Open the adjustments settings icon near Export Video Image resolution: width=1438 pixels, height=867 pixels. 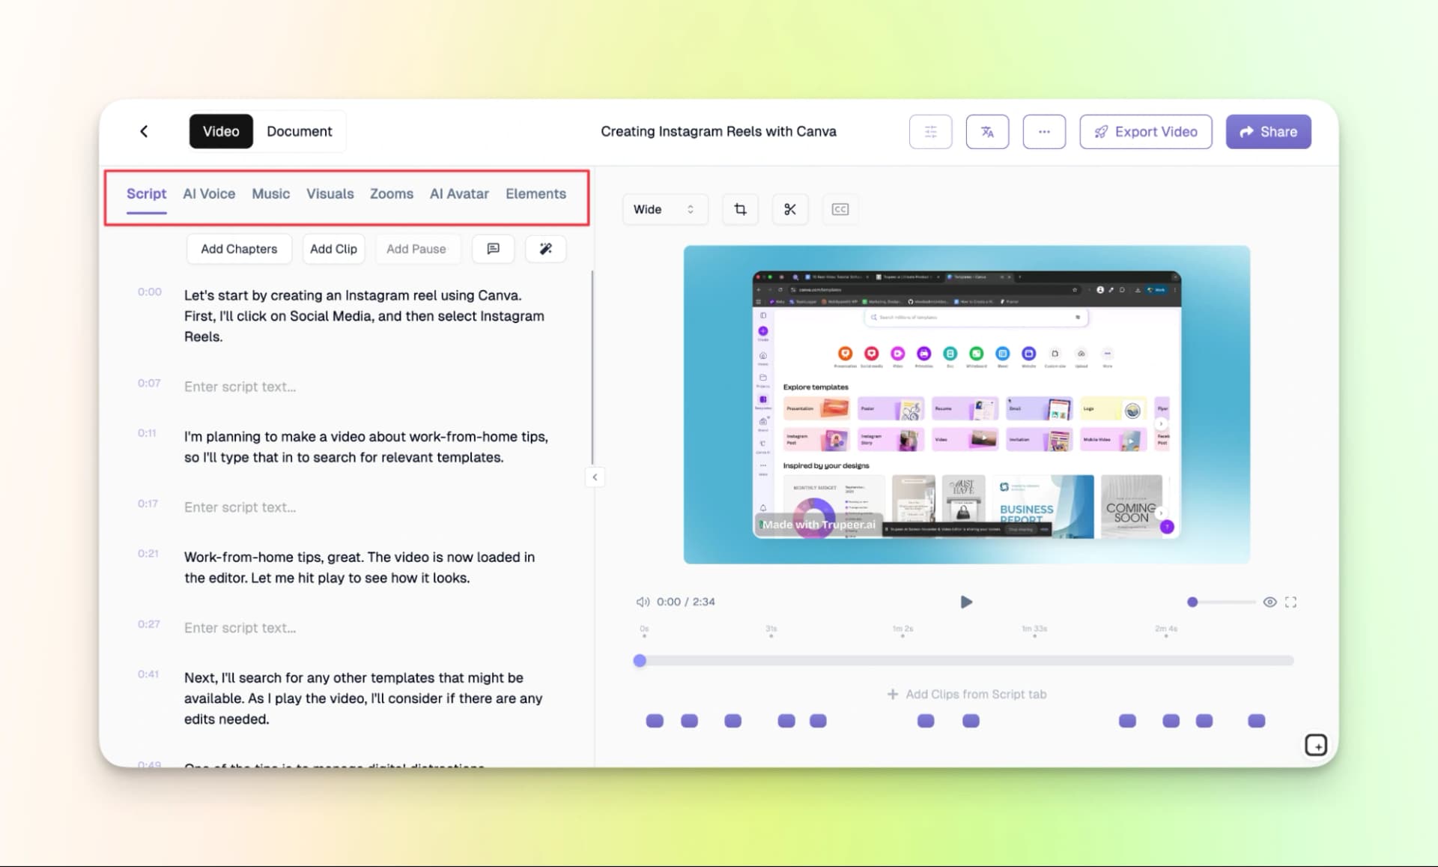coord(929,131)
